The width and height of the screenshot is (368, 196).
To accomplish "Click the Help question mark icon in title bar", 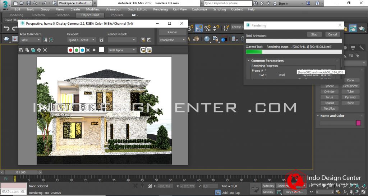I will (x=317, y=3).
